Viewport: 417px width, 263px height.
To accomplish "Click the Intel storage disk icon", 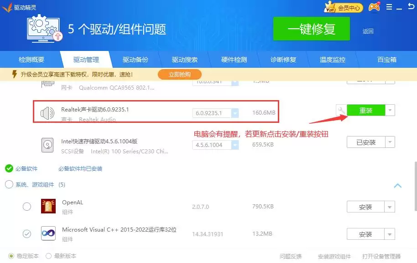I will pyautogui.click(x=47, y=145).
